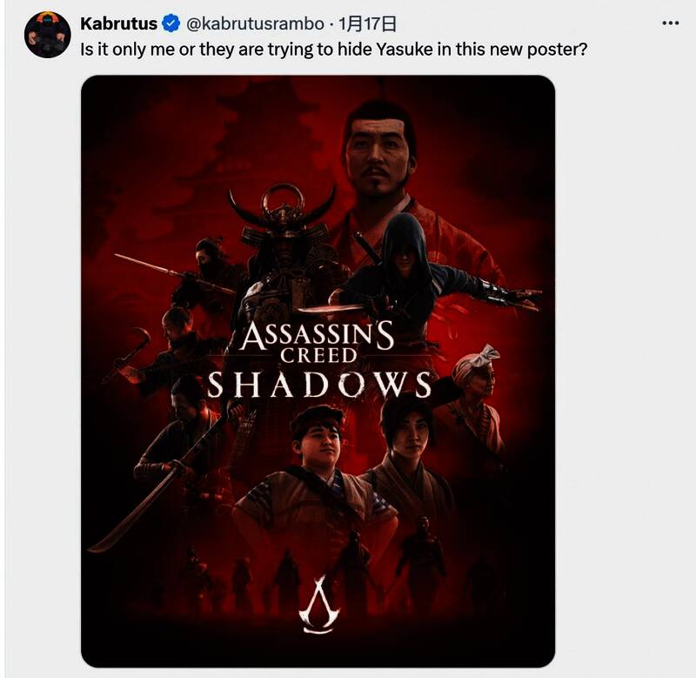Click the tweet text about hiding Yasuke
Image resolution: width=696 pixels, height=678 pixels.
tap(333, 49)
